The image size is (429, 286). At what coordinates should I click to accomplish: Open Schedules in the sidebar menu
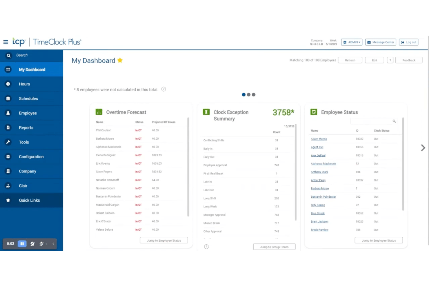point(32,99)
